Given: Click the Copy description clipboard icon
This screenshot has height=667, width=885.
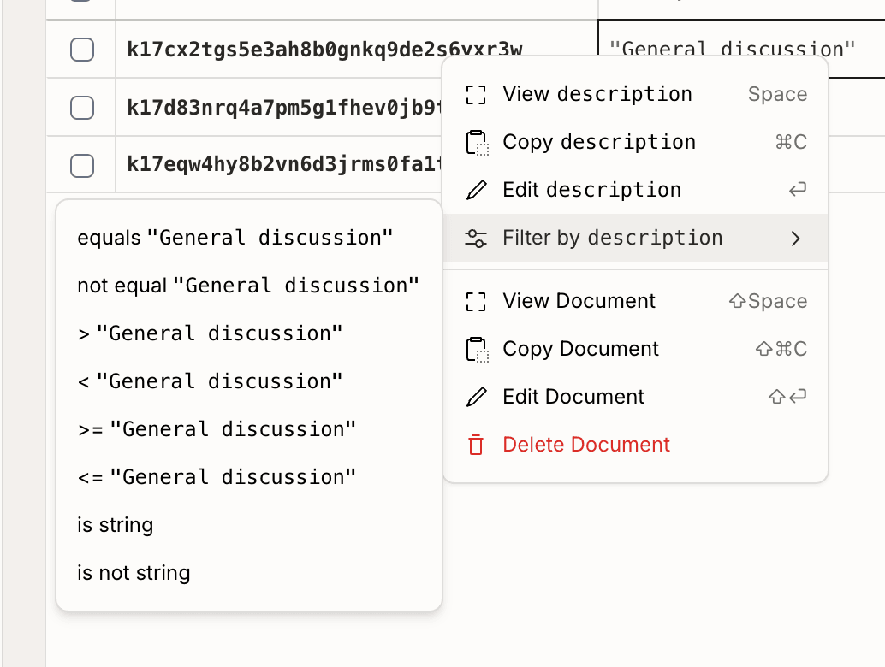Looking at the screenshot, I should coord(477,142).
